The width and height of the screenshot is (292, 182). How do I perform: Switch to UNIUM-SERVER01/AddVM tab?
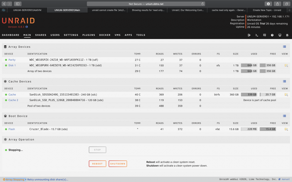click(x=27, y=10)
